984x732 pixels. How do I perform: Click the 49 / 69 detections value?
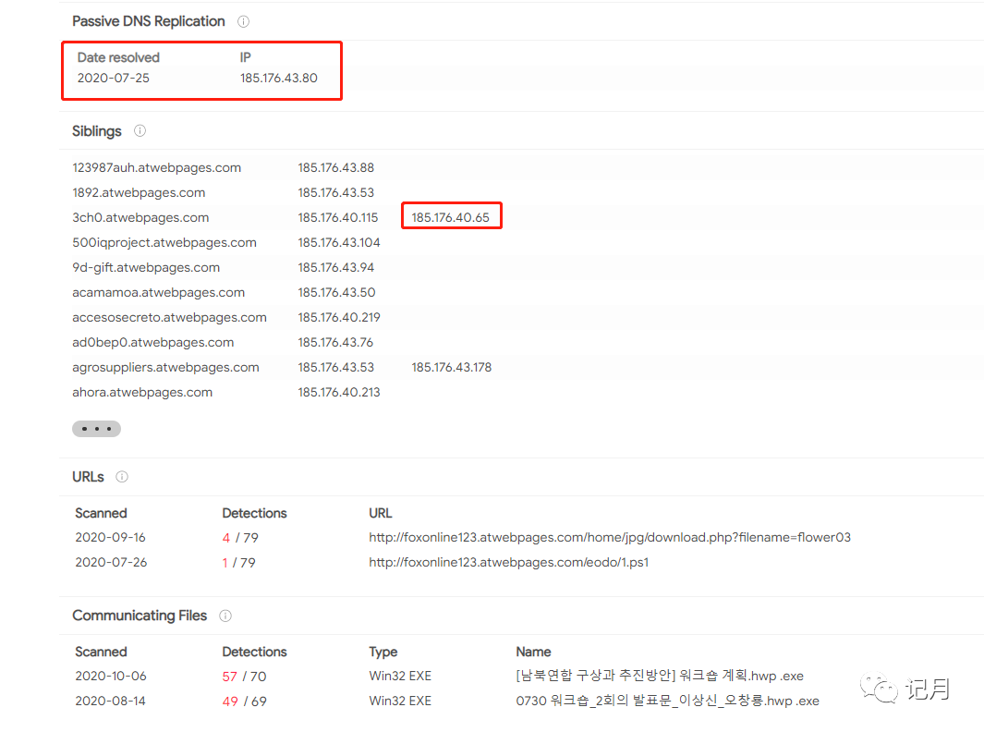click(244, 701)
